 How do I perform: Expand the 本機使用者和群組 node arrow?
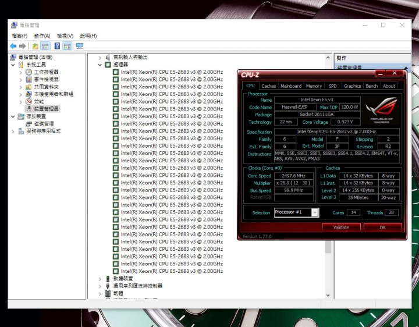[20, 94]
